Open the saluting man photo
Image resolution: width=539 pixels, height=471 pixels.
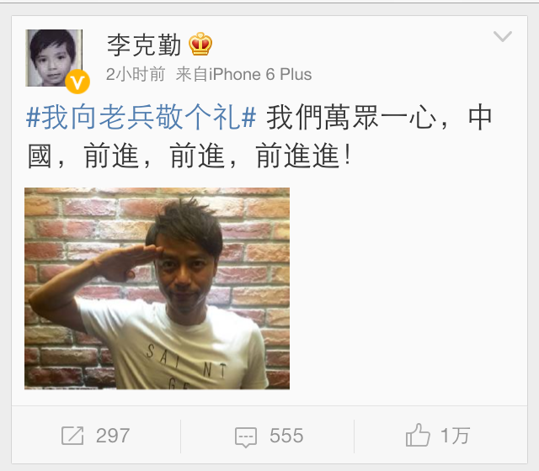(157, 288)
